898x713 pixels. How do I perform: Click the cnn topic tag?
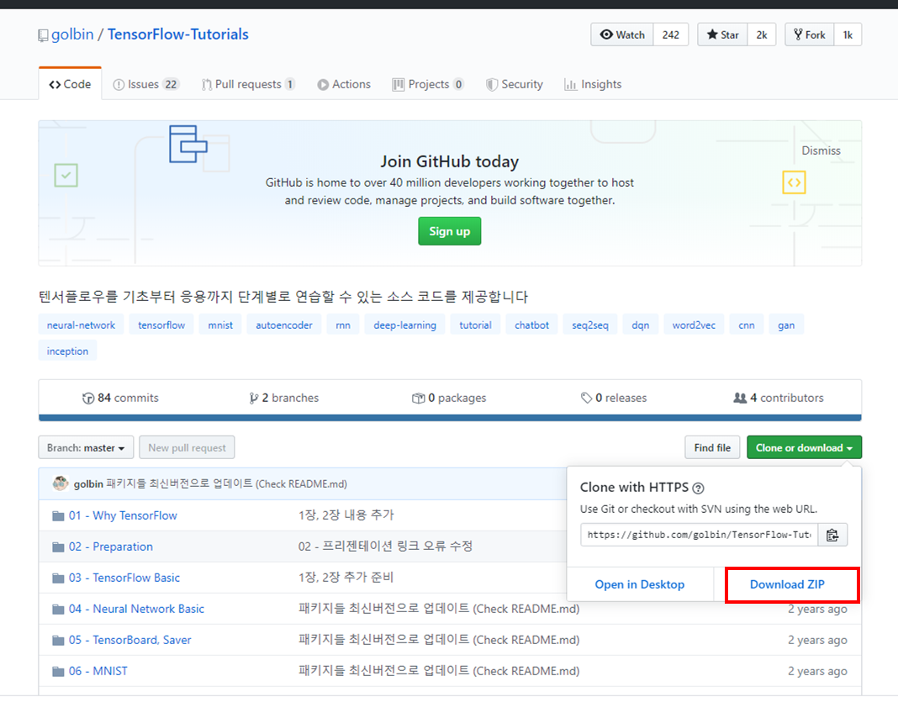click(747, 325)
